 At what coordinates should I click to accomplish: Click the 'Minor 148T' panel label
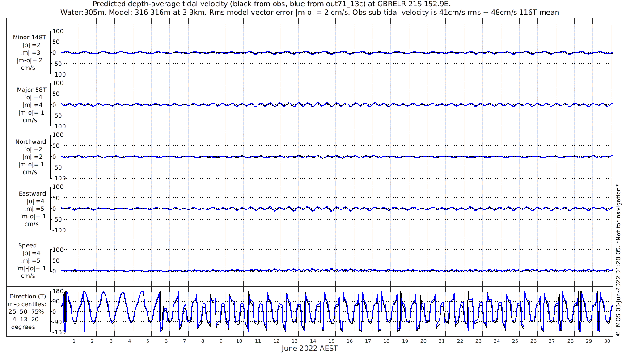point(30,38)
